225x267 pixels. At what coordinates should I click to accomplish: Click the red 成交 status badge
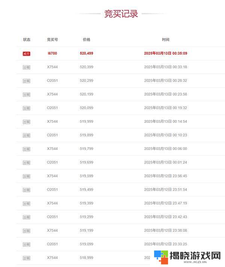tap(26, 54)
